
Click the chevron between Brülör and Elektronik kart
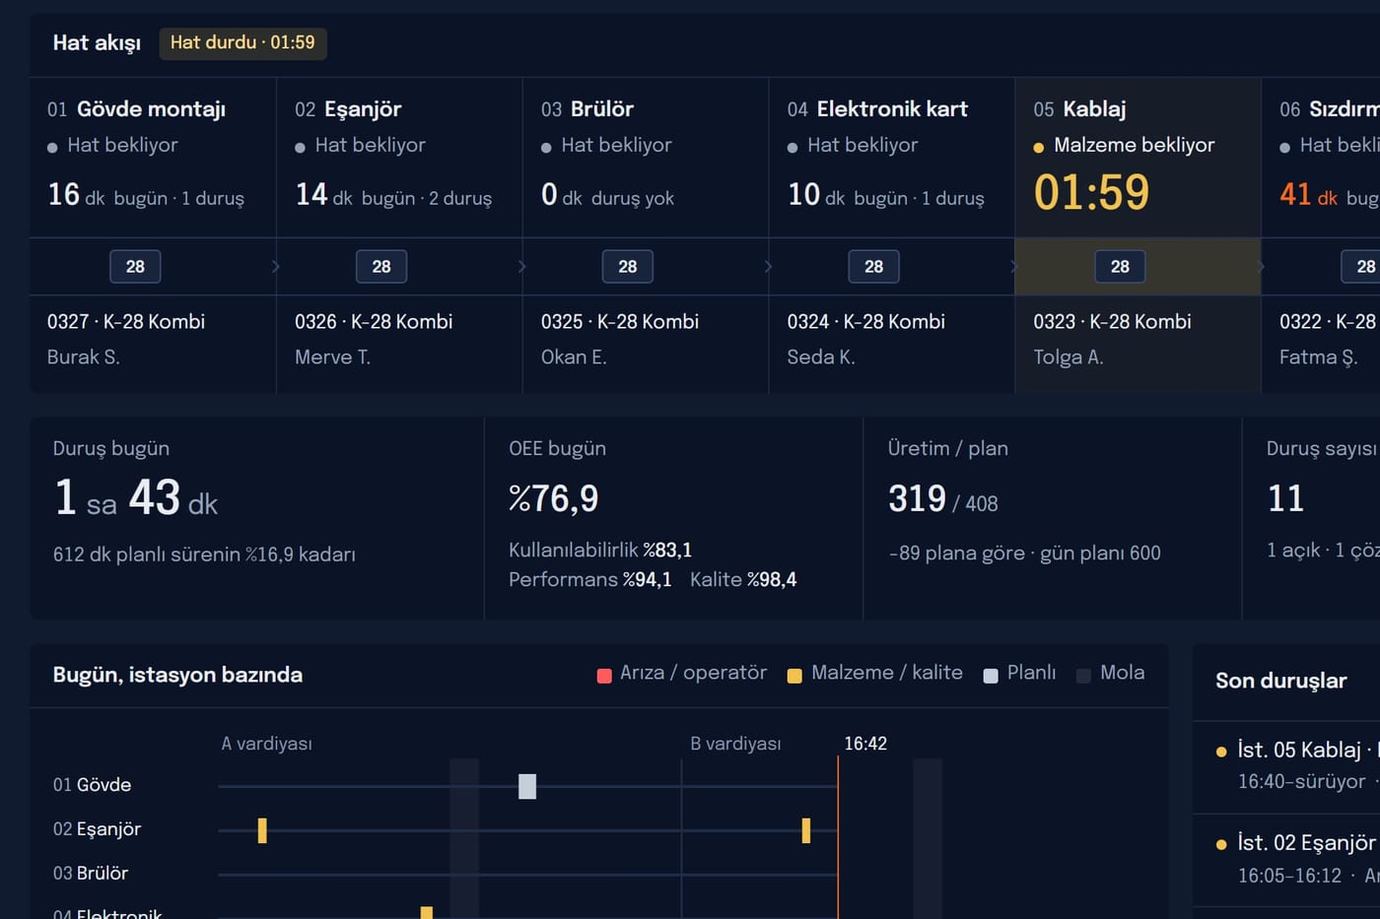point(768,266)
